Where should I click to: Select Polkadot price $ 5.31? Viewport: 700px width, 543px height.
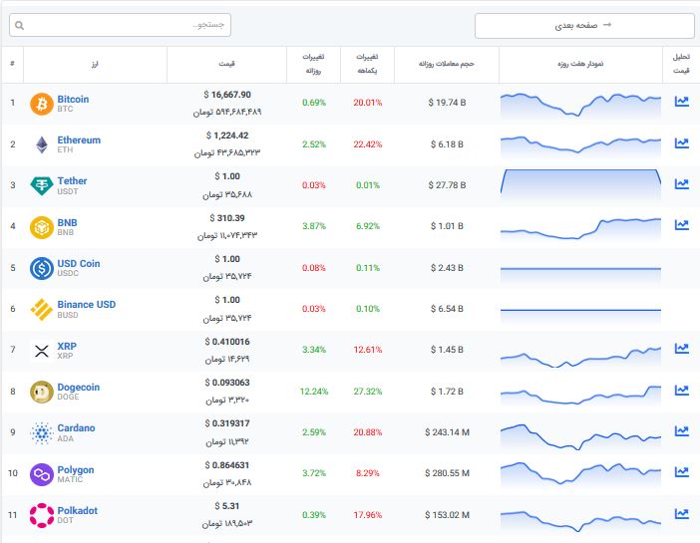pos(227,506)
